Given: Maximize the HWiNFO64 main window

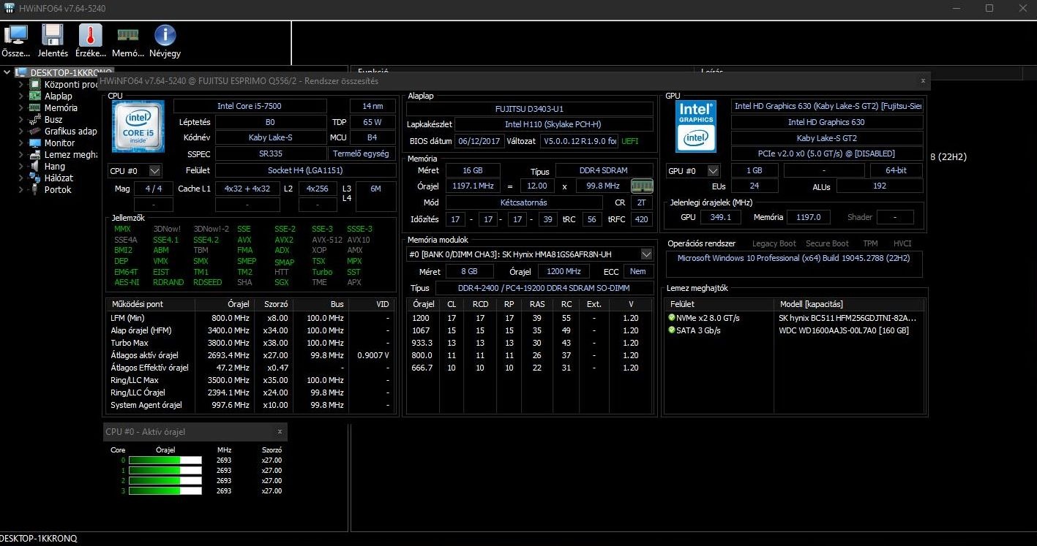Looking at the screenshot, I should pyautogui.click(x=989, y=8).
